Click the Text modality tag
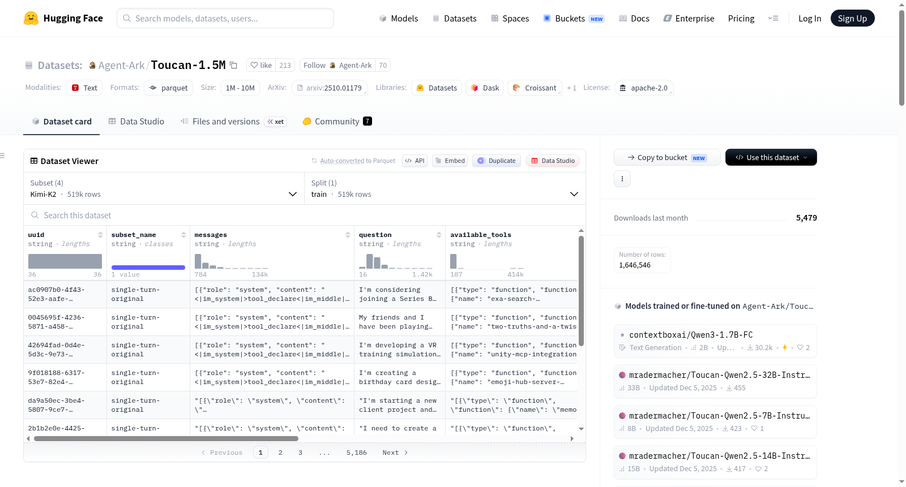 [84, 88]
